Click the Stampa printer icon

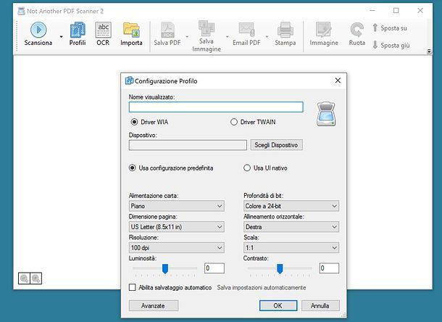[x=285, y=30]
